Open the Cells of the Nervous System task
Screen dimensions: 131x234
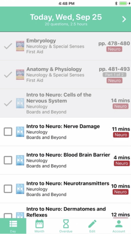click(x=65, y=103)
